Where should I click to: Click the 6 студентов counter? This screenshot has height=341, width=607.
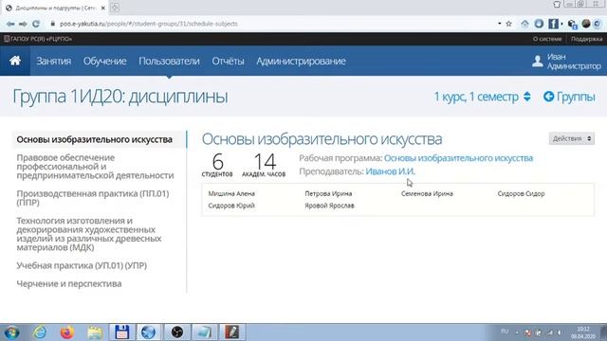217,165
